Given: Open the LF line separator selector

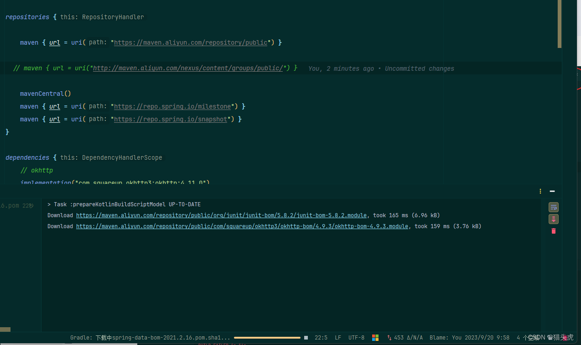Looking at the screenshot, I should 337,337.
